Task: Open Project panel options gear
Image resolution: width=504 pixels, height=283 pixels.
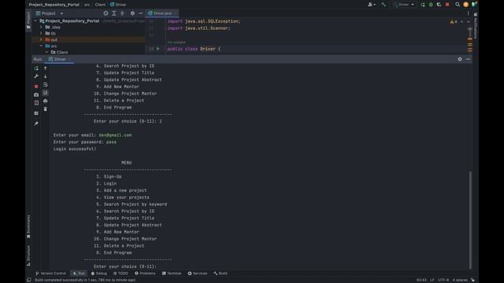Action: 132,13
